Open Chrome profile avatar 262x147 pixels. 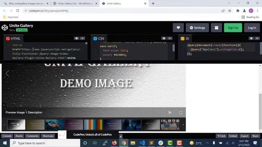coord(251,11)
